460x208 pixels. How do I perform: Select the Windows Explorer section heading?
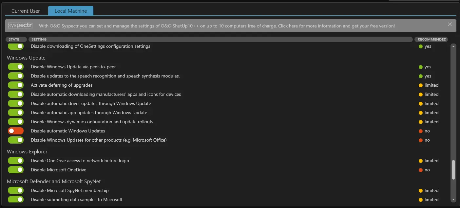pyautogui.click(x=27, y=152)
